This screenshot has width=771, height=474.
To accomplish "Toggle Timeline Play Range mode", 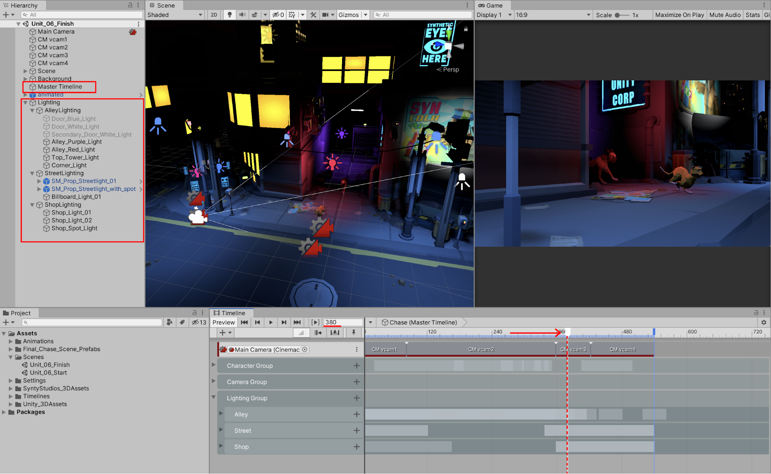I will pos(315,322).
